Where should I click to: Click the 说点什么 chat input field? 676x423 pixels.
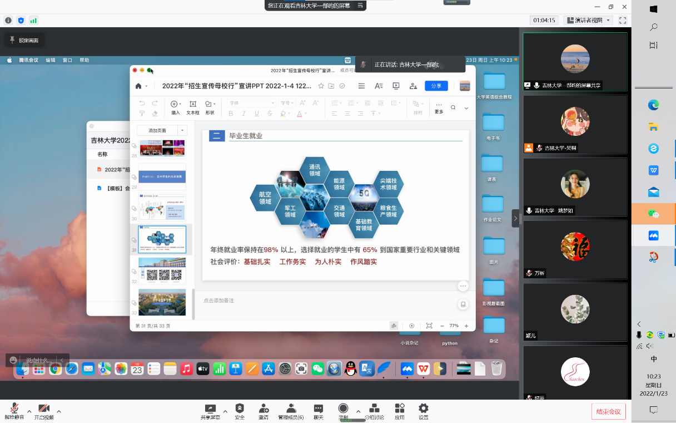coord(39,360)
